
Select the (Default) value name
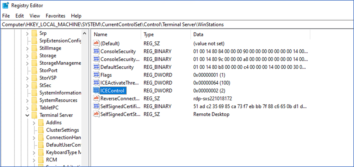[x=110, y=43]
